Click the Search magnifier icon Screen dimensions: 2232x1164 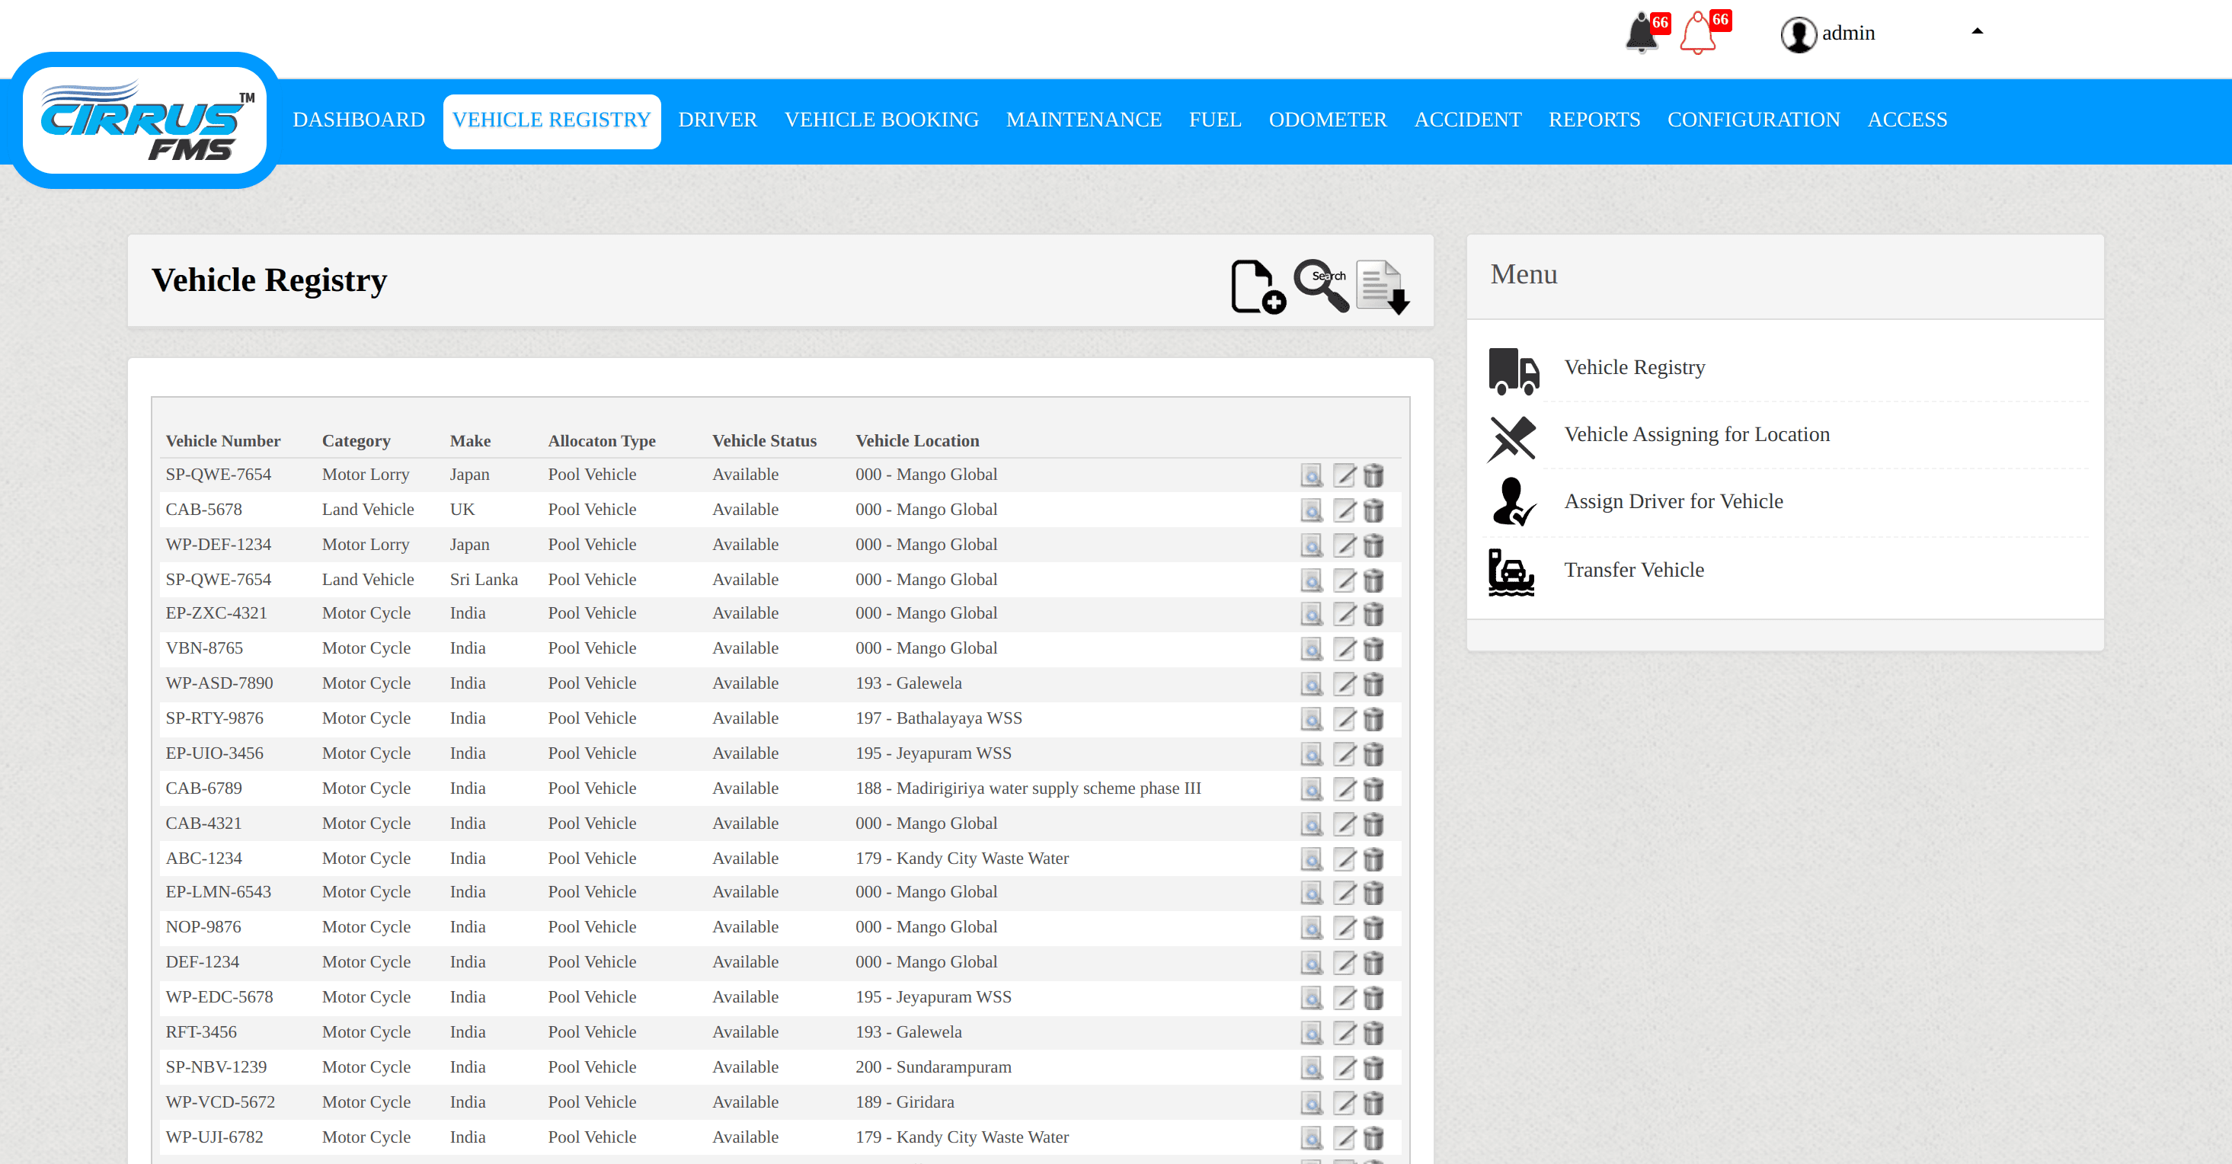coord(1322,285)
